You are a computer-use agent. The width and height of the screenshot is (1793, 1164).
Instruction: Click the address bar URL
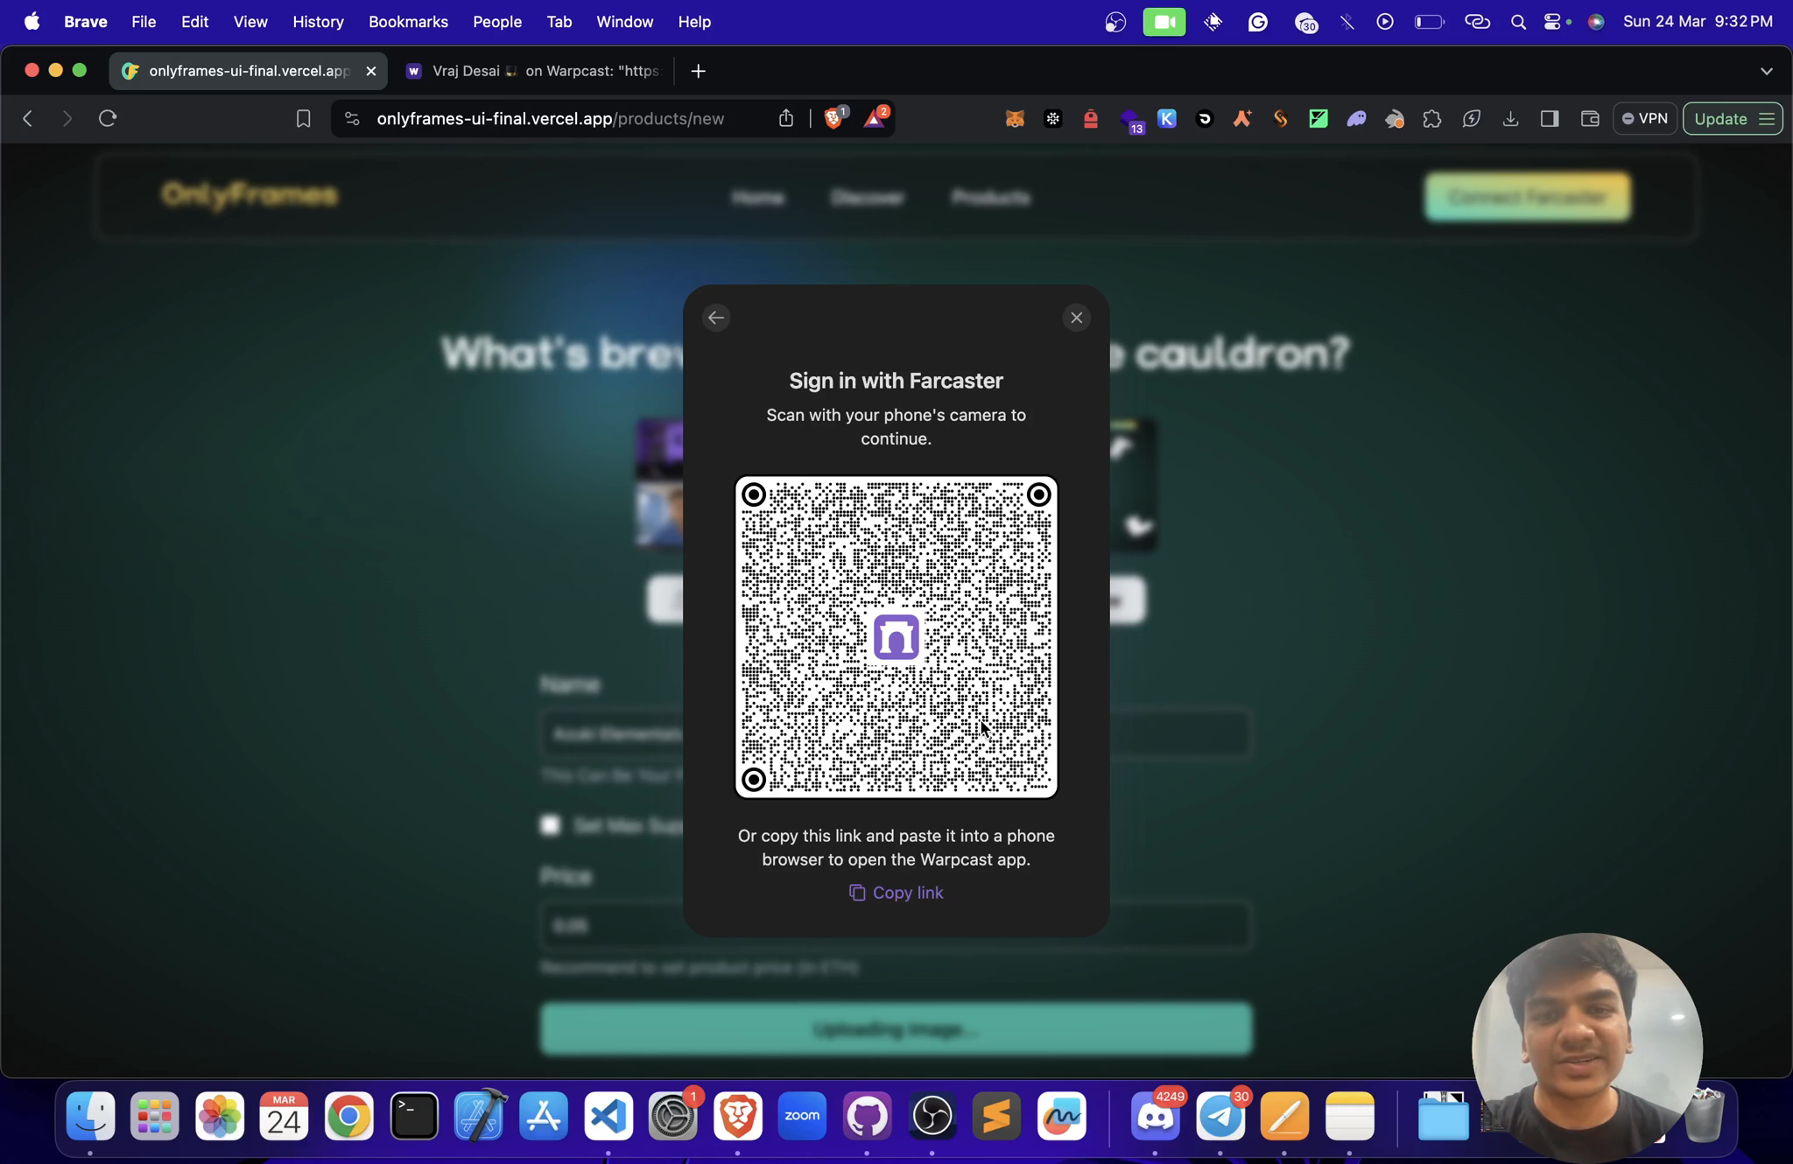point(550,118)
